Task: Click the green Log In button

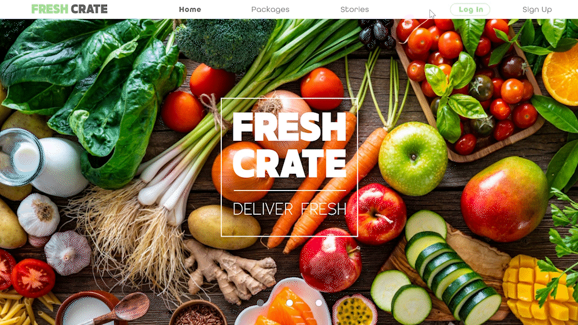Action: pyautogui.click(x=470, y=9)
